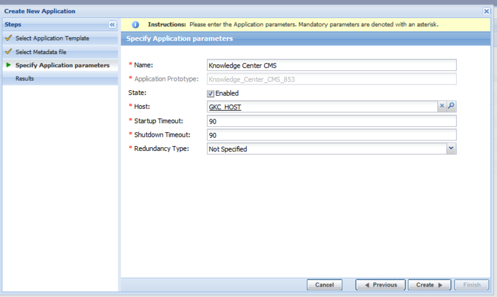Expand the Redundancy Type dropdown arrow

click(451, 148)
